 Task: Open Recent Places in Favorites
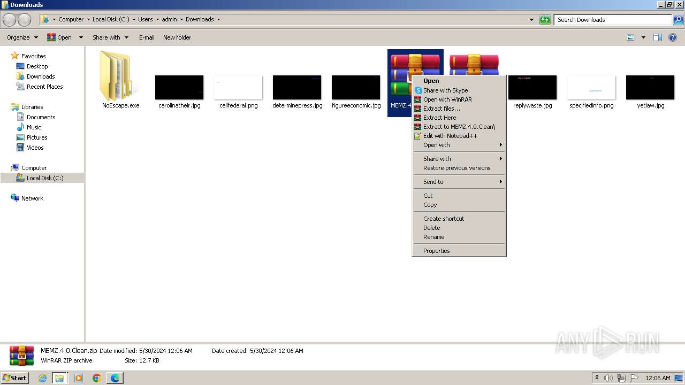click(44, 87)
